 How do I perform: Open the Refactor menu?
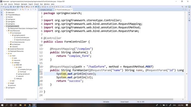pos(17,4)
